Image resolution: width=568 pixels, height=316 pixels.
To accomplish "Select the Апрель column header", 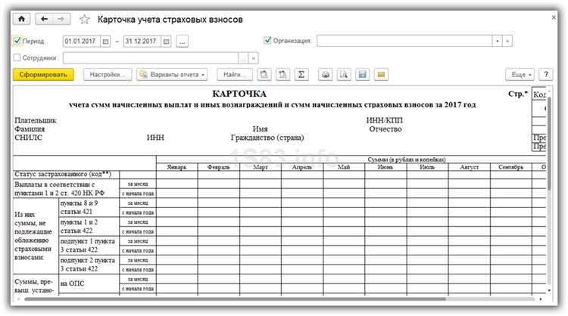I will (x=301, y=167).
